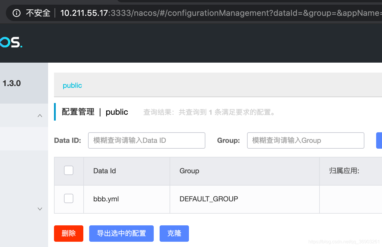Click the red 删除 button
The image size is (382, 247).
[x=69, y=234]
